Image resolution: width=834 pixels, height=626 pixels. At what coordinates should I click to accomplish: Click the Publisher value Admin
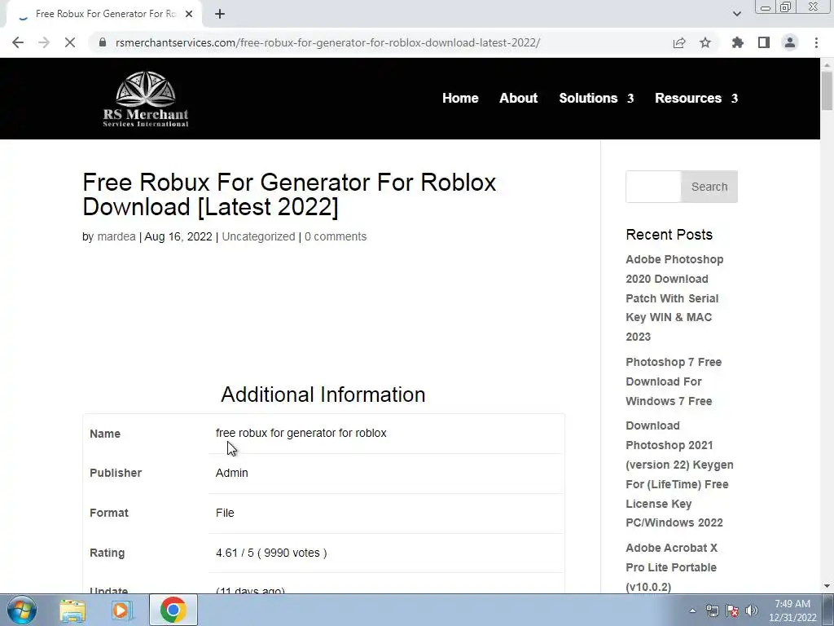tap(232, 473)
